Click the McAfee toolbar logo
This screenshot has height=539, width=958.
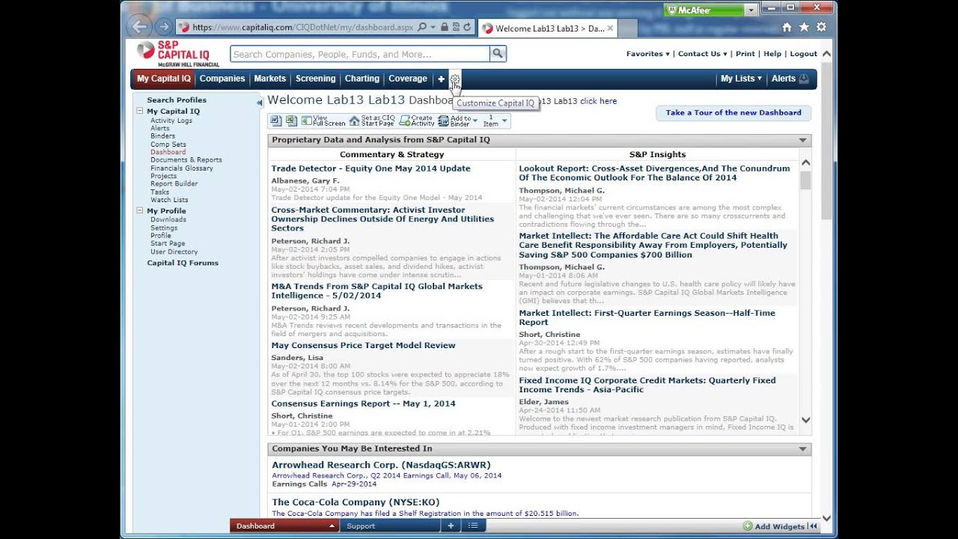[x=704, y=10]
